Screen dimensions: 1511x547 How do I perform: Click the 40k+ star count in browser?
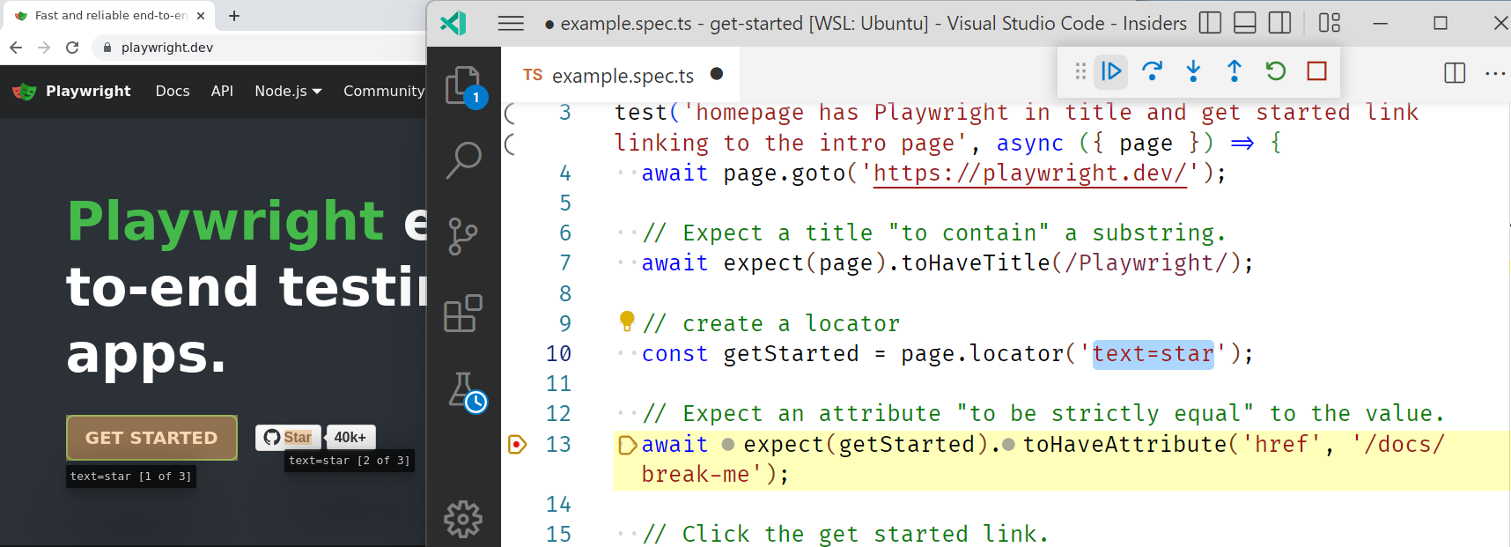click(x=350, y=437)
